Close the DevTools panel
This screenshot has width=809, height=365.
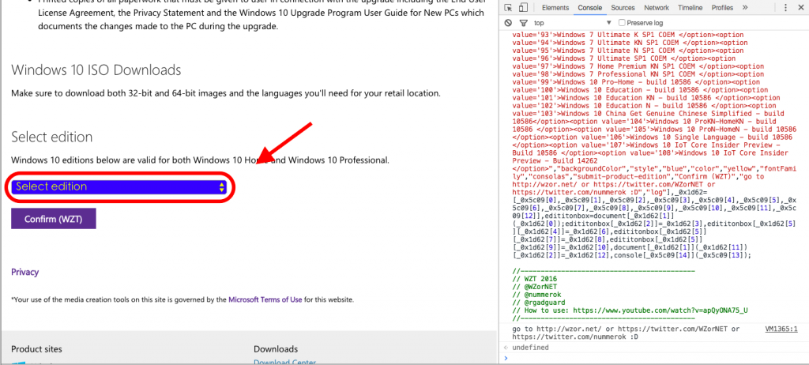[800, 8]
